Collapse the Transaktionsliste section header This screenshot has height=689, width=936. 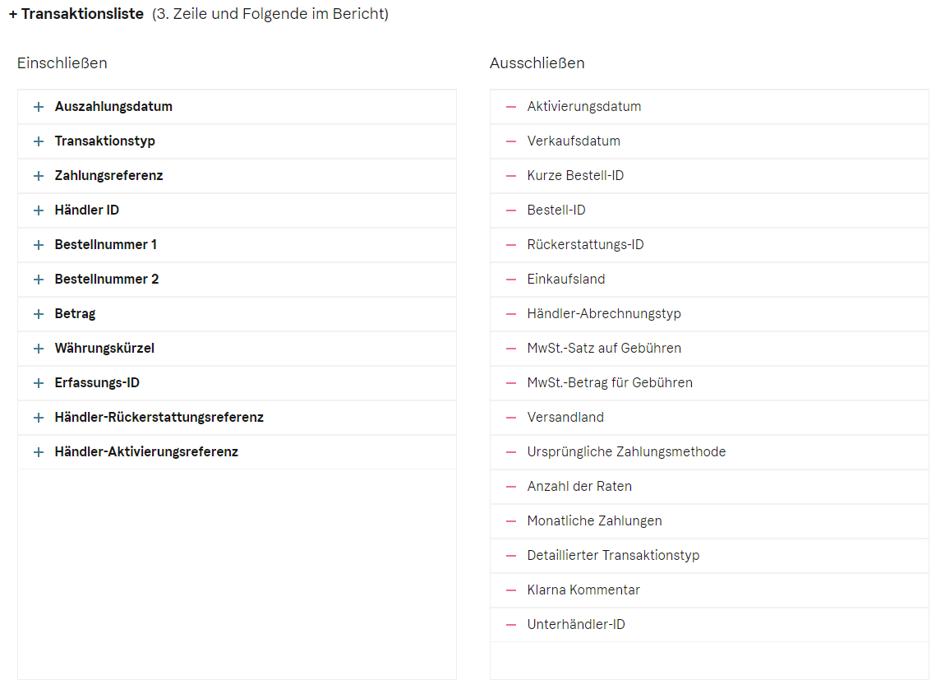[x=76, y=14]
